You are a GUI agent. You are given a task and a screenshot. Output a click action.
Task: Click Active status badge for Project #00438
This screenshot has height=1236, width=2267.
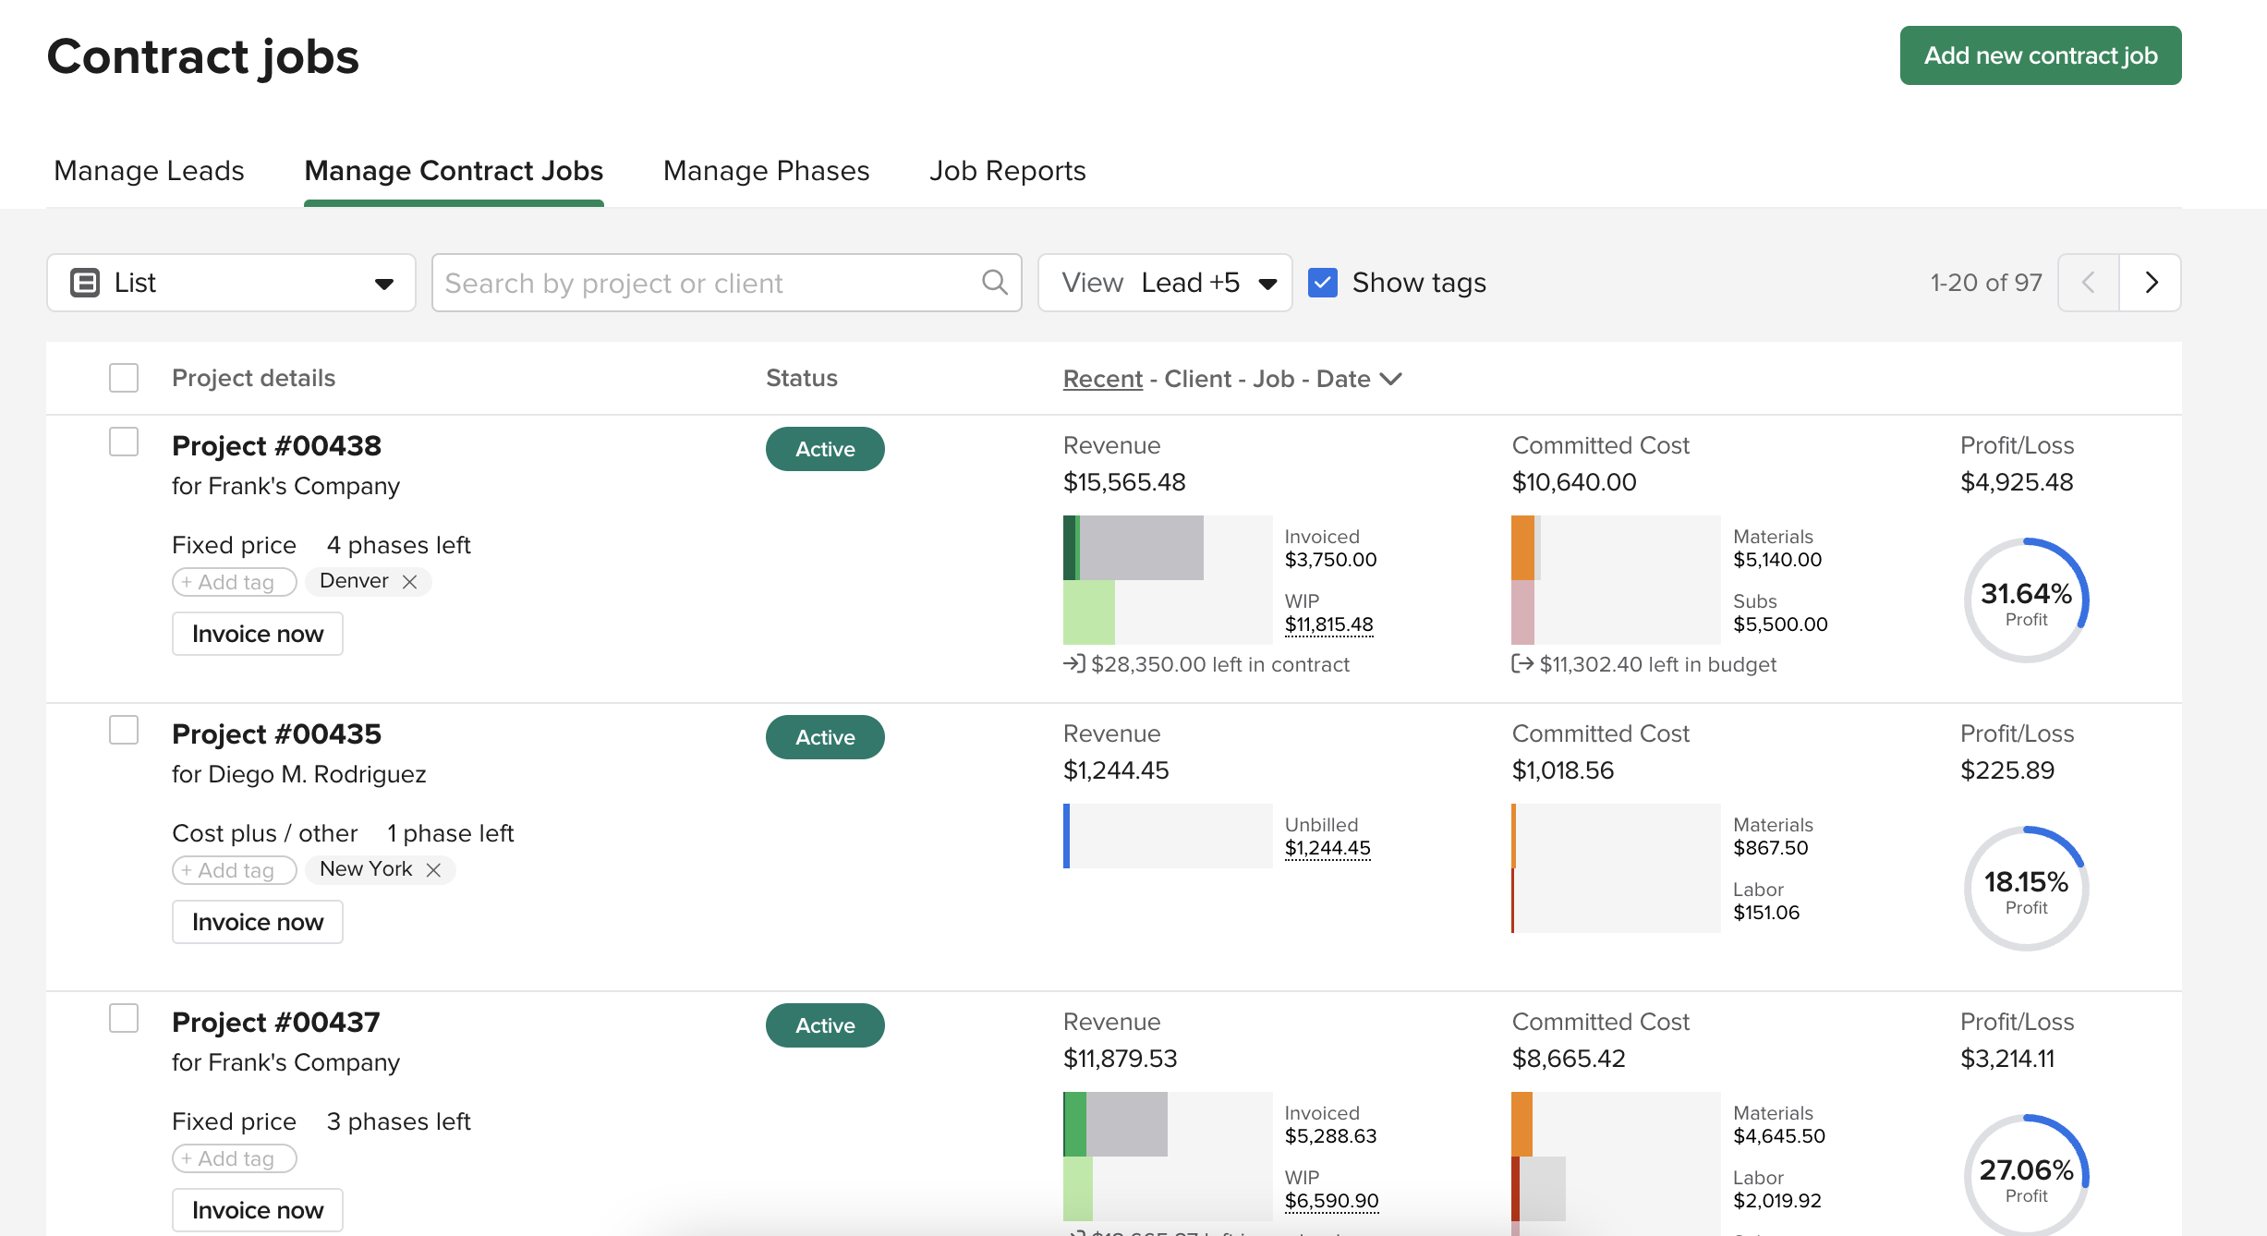[825, 449]
